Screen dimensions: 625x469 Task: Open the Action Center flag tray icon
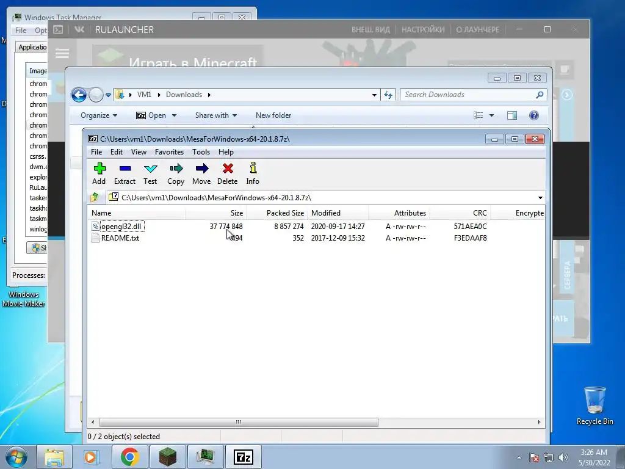click(x=534, y=457)
